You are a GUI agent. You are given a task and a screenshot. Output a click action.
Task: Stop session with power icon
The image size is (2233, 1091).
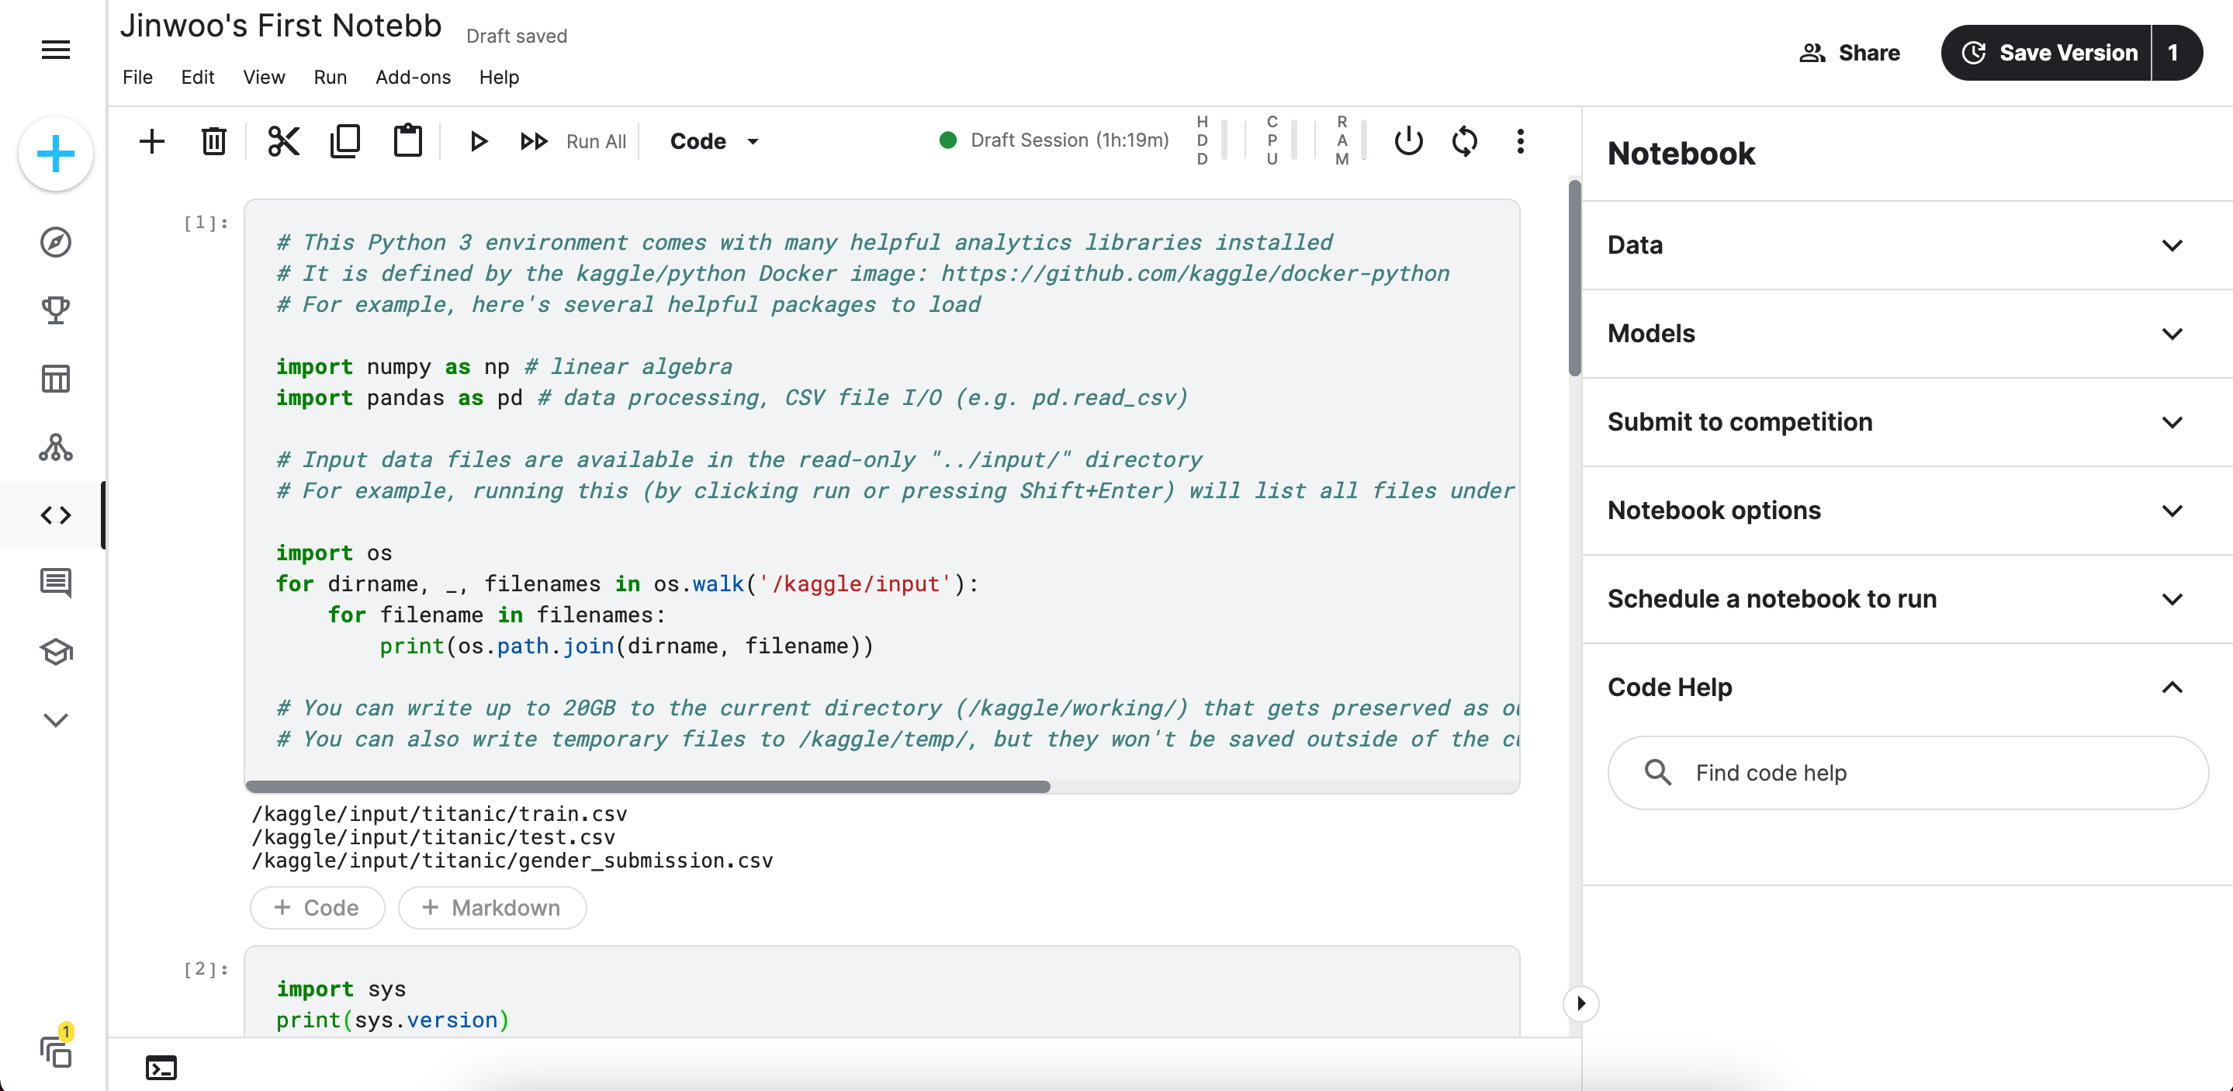(1409, 141)
